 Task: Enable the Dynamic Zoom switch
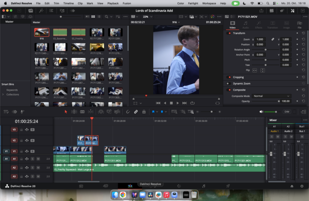pyautogui.click(x=229, y=83)
